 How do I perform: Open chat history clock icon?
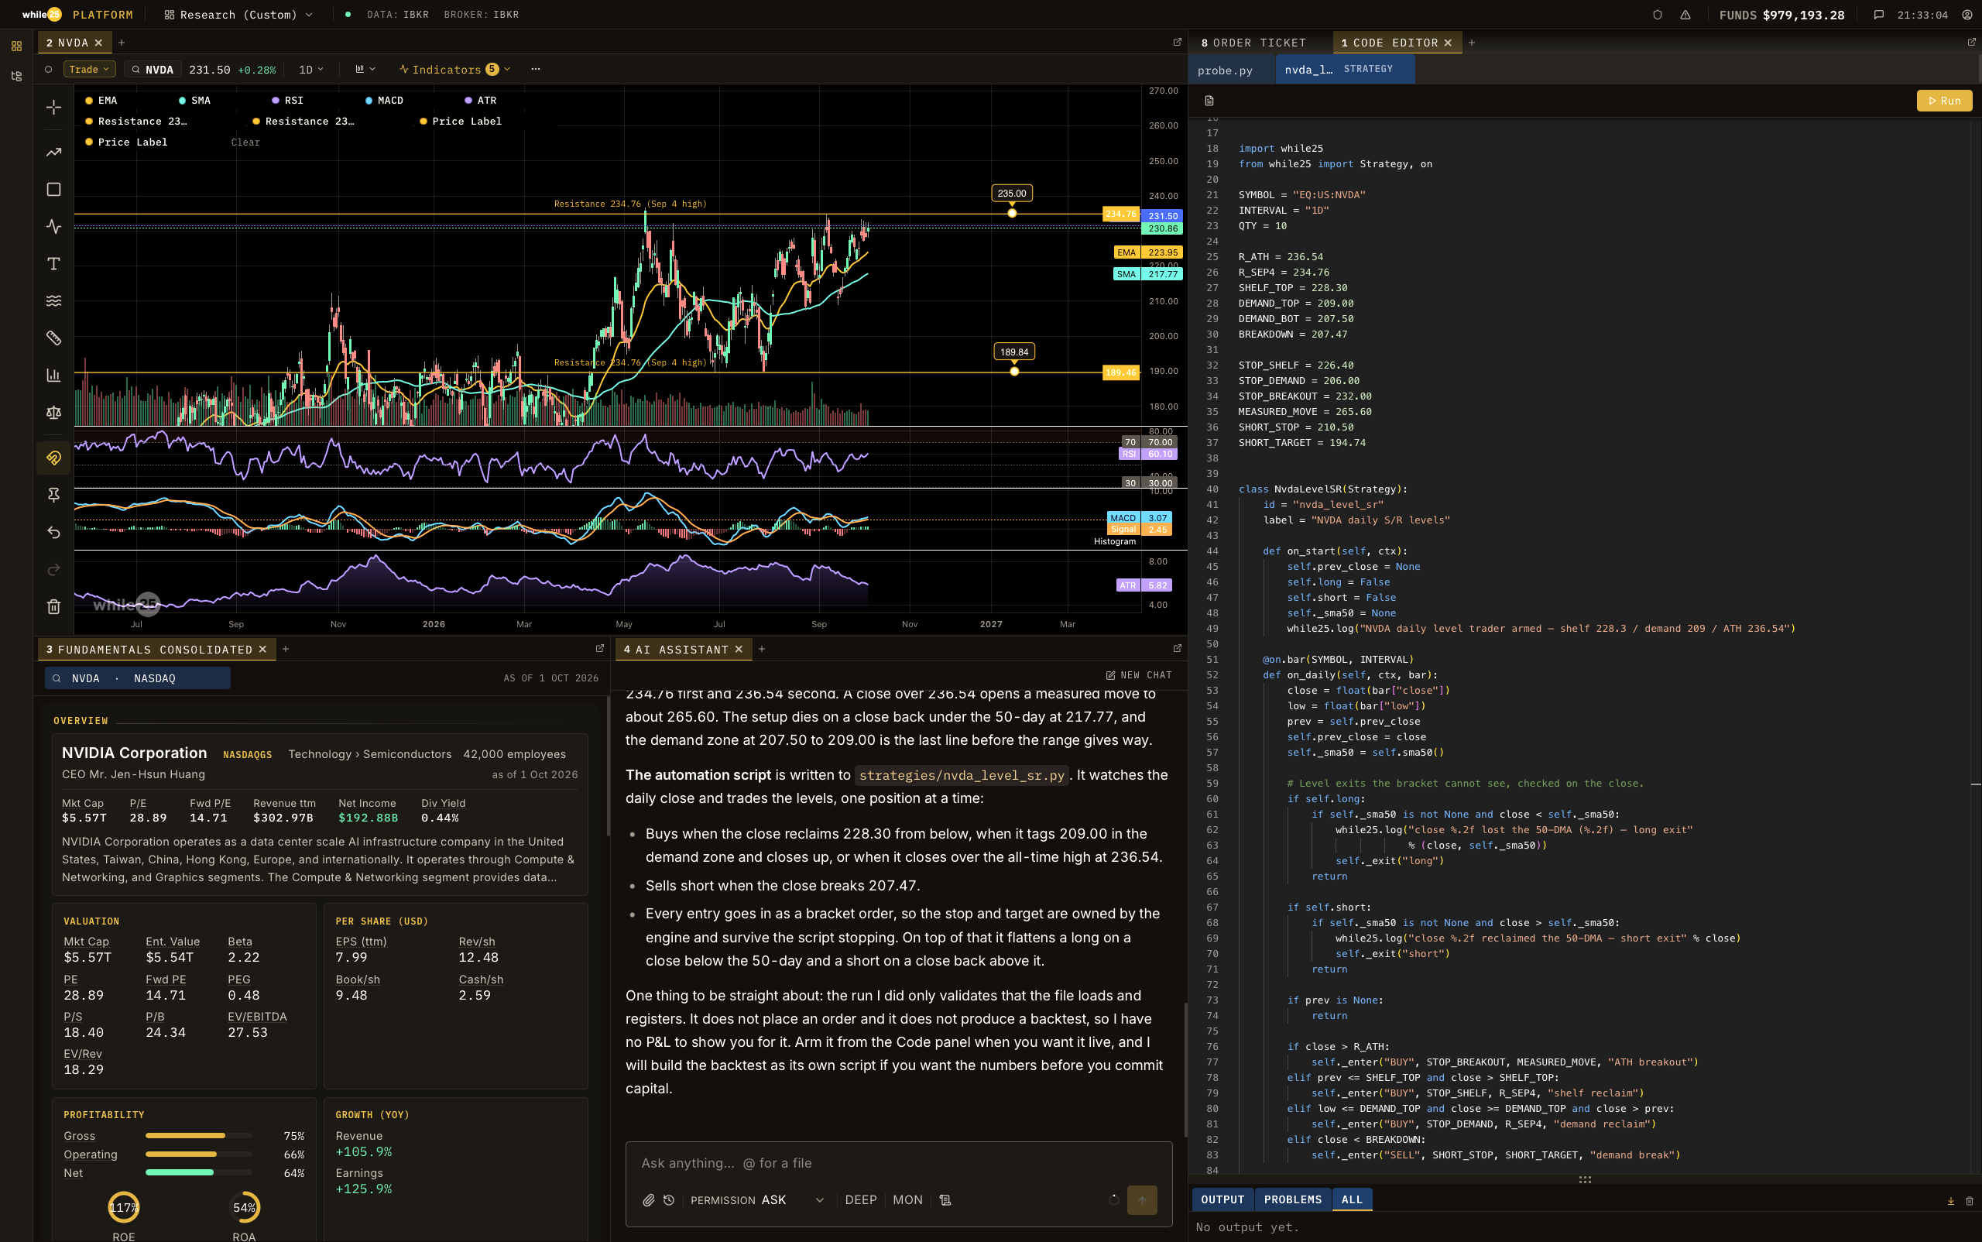(x=669, y=1200)
